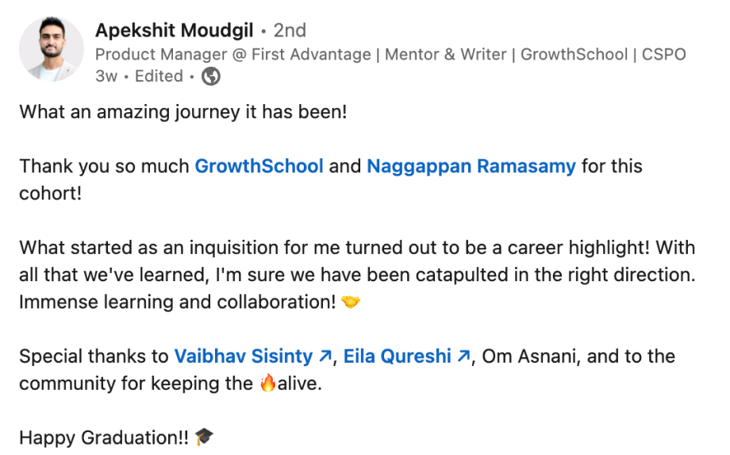Open the Apekshit Moudgil name link
This screenshot has width=730, height=455.
[174, 31]
